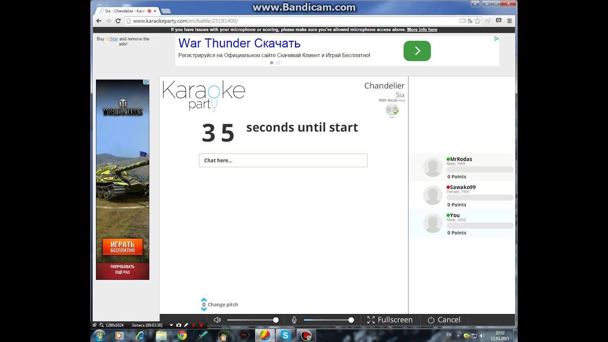Decrease pitch with the down arrow
This screenshot has height=342, width=608.
tap(204, 309)
